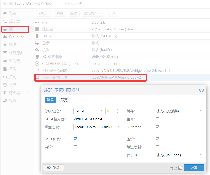Select the Cloud-Init cloud icon
The height and width of the screenshot is (175, 210).
[5, 37]
